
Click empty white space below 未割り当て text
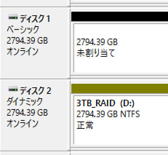point(121,65)
